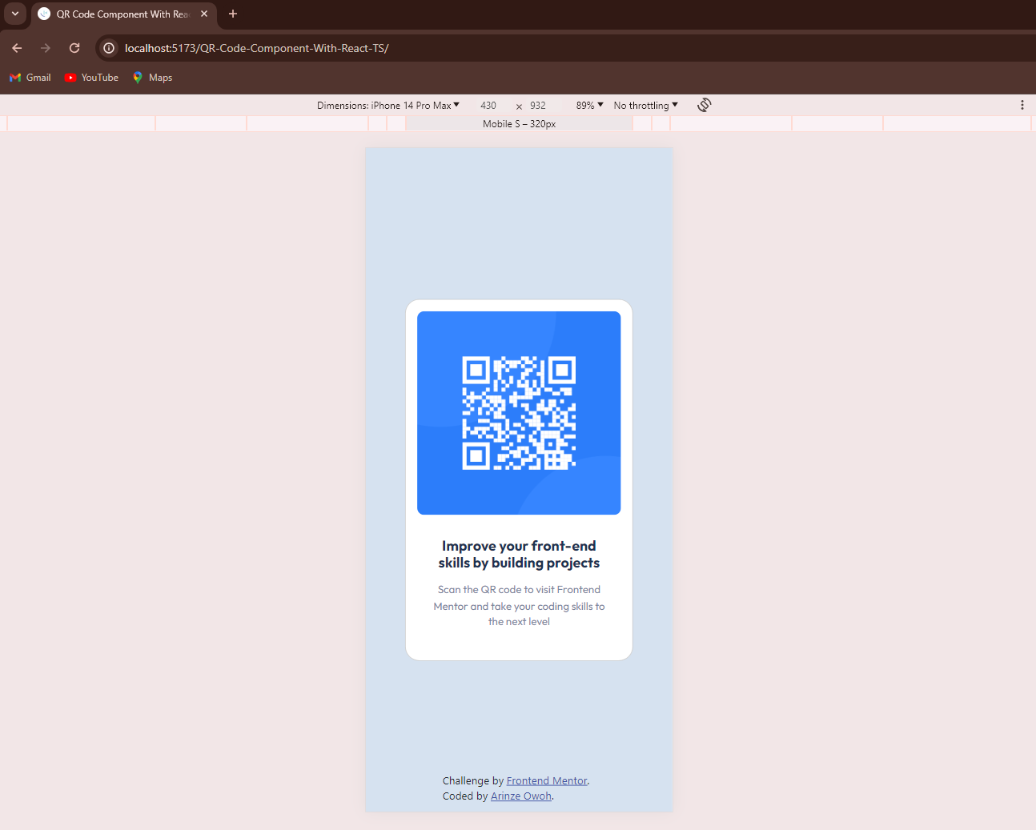The width and height of the screenshot is (1036, 830).
Task: Open the Frontend Mentor link
Action: (x=547, y=781)
